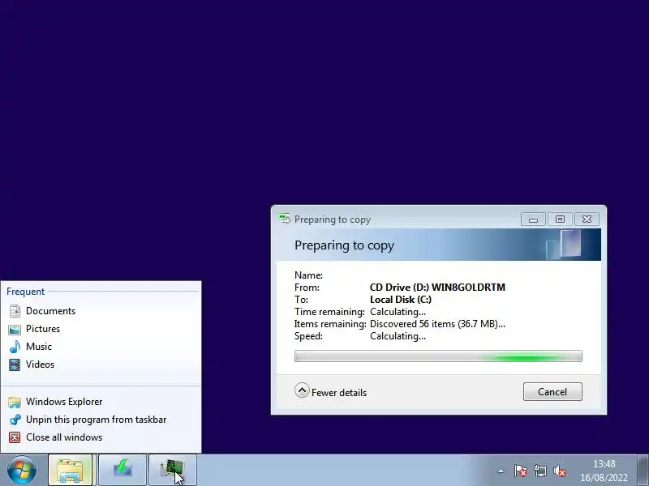Click the Windows Explorer folder icon in jump list
The image size is (649, 486).
tap(15, 402)
